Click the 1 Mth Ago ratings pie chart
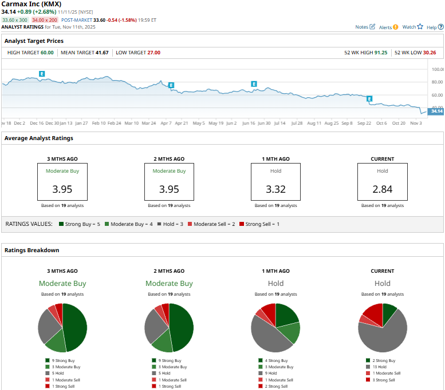 [x=275, y=328]
